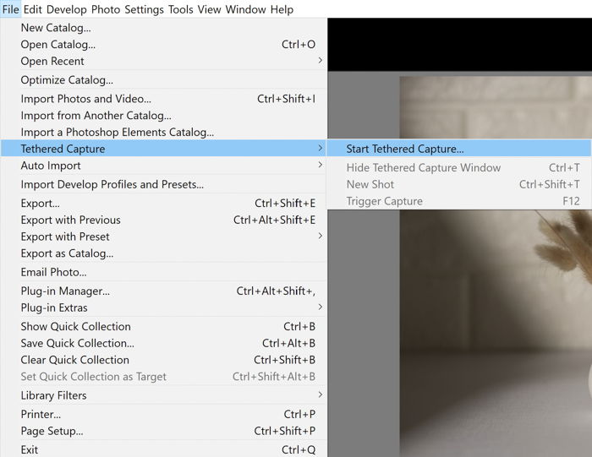Open the Help menu
The height and width of the screenshot is (457, 592).
tap(280, 9)
